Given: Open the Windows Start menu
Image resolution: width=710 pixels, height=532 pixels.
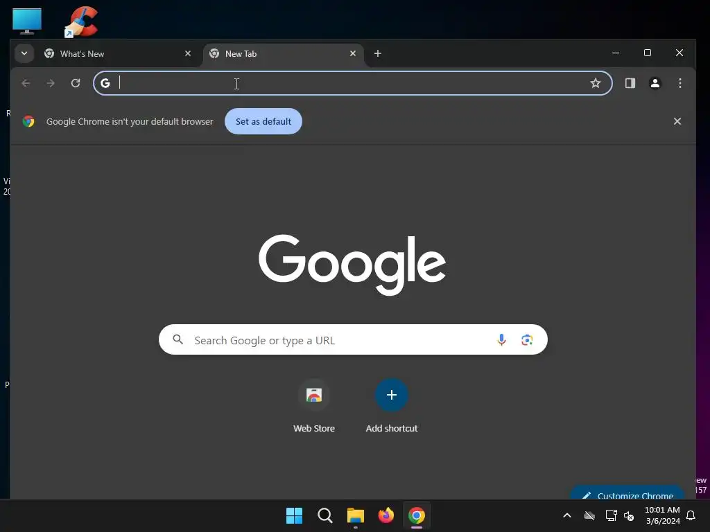Looking at the screenshot, I should 294,515.
